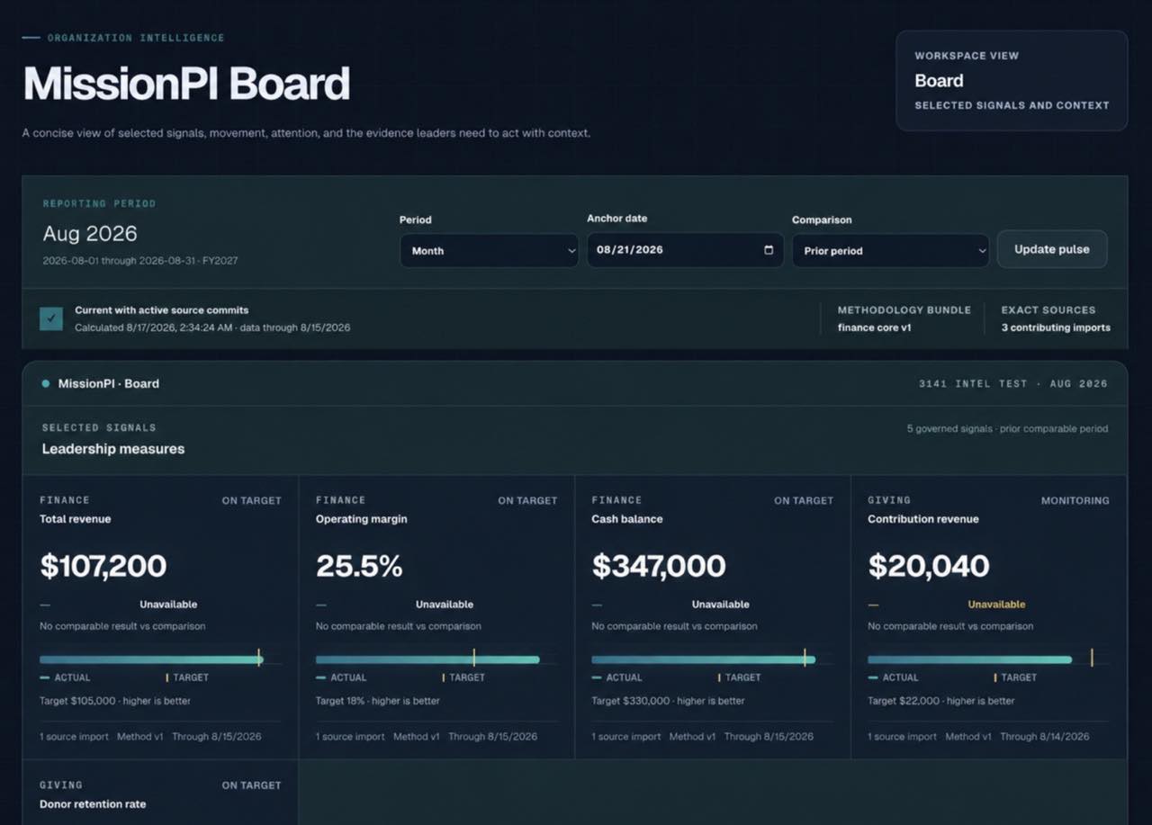Click the Contribution revenue progress bar

coord(969,659)
